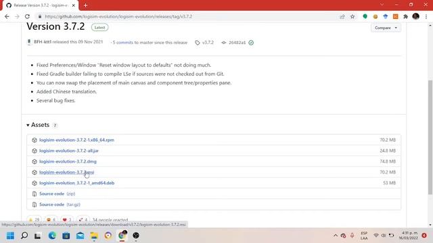Click the vertical page scrollbar

pyautogui.click(x=430, y=138)
